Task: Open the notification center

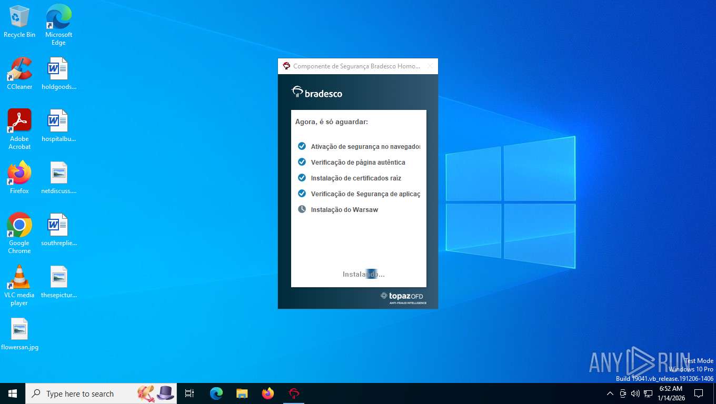Action: pyautogui.click(x=699, y=393)
